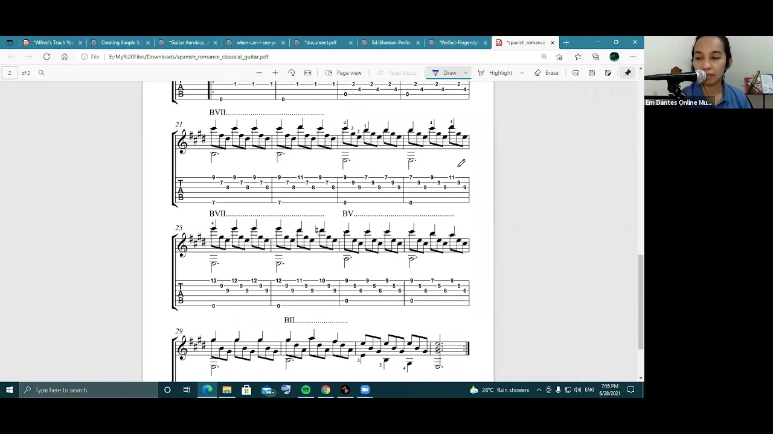This screenshot has width=773, height=434.
Task: Close the spanish_romance tab
Action: (x=552, y=43)
